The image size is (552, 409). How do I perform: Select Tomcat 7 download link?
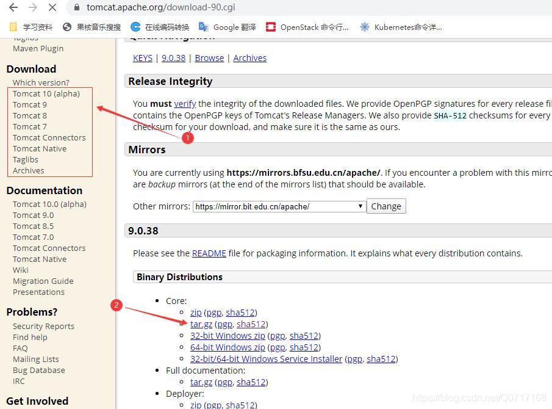point(29,126)
